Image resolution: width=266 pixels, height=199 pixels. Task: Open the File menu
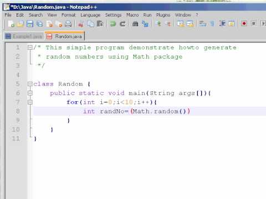point(8,15)
